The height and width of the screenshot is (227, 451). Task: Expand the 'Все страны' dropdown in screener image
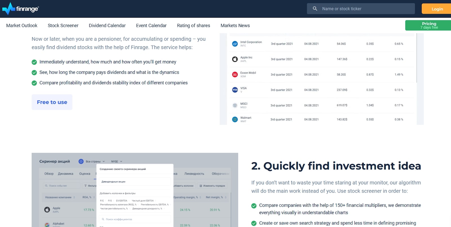tap(95, 161)
